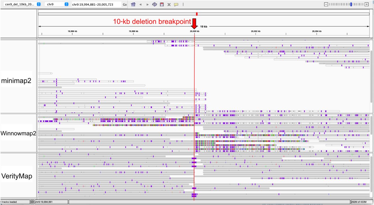Click the Home whole-genome view icon
The width and height of the screenshot is (374, 205).
pos(133,5)
